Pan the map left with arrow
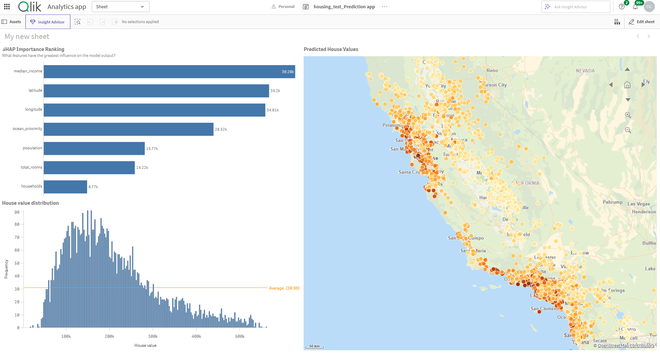Screen dimensions: 660x353 611,85
